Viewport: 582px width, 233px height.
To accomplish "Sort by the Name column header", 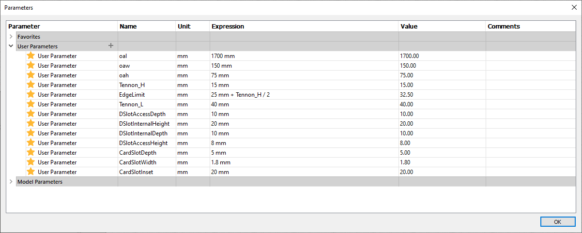I will [x=147, y=26].
